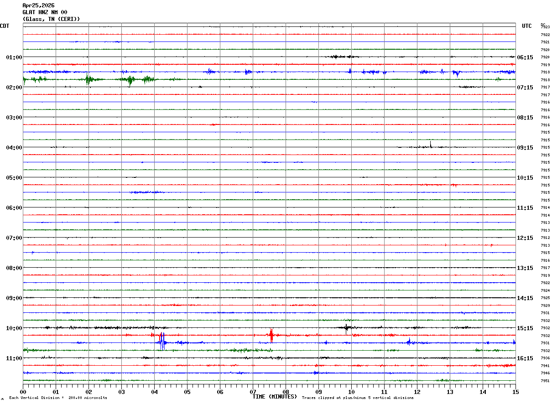This screenshot has height=404, width=552.
Task: Click the DC offset value 7924
Action: coord(545,290)
